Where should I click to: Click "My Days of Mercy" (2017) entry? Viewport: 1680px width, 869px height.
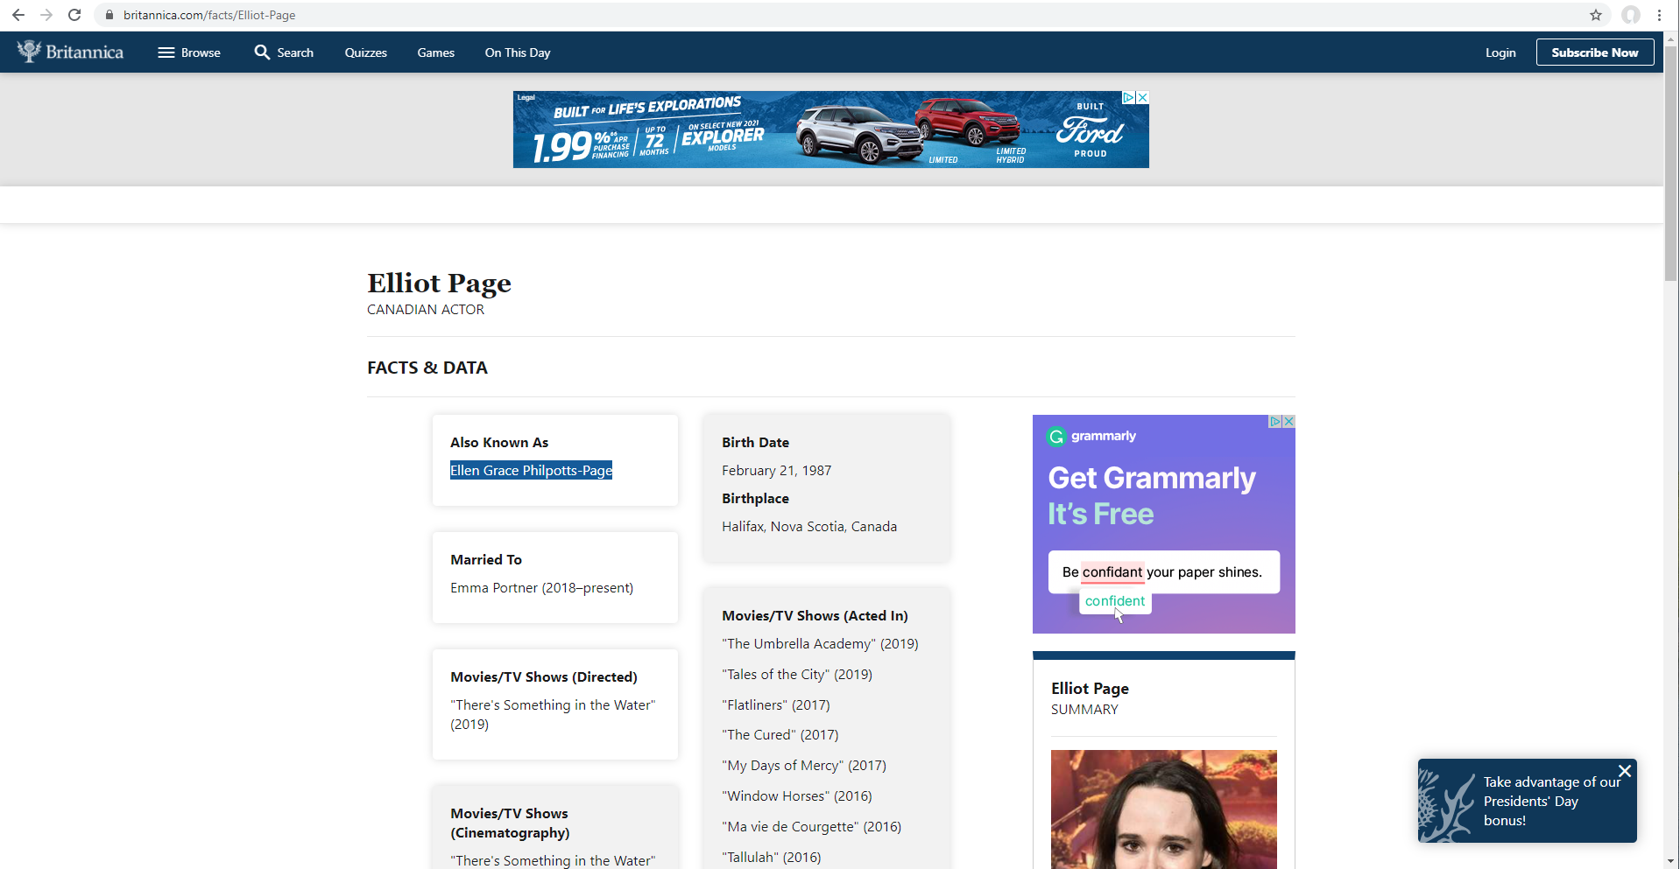click(x=804, y=766)
